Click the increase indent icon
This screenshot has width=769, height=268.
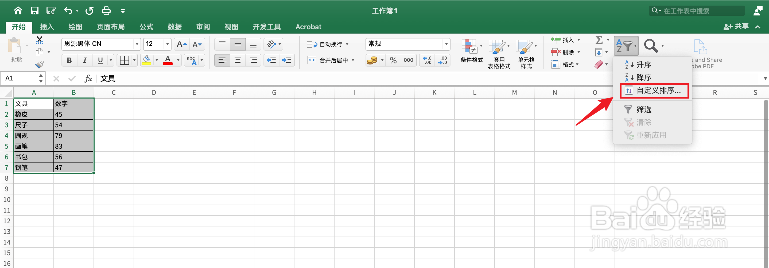[x=287, y=60]
